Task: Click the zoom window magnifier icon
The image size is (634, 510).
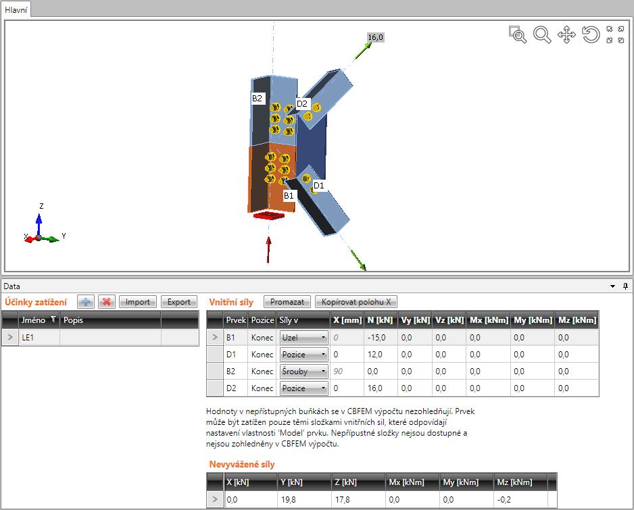Action: [518, 34]
